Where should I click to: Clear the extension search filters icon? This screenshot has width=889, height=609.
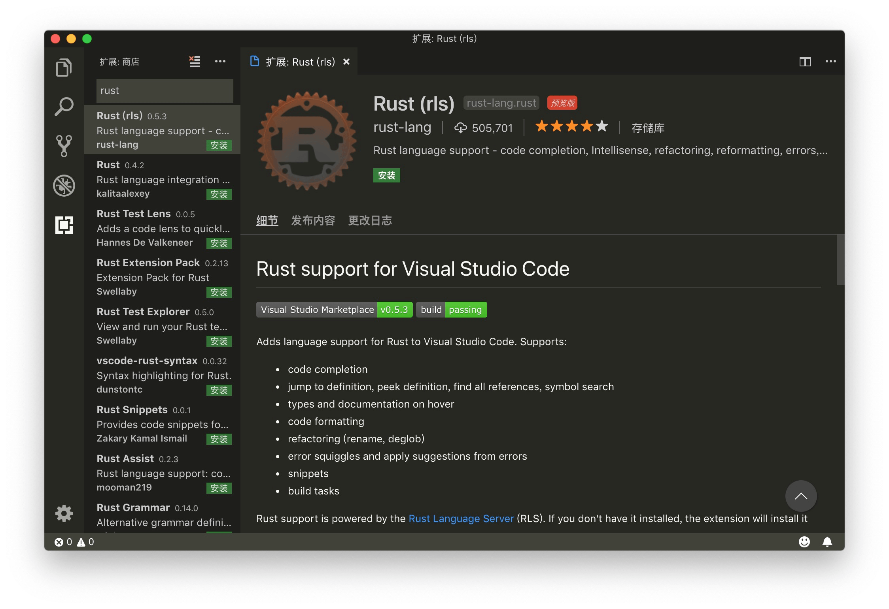tap(194, 61)
